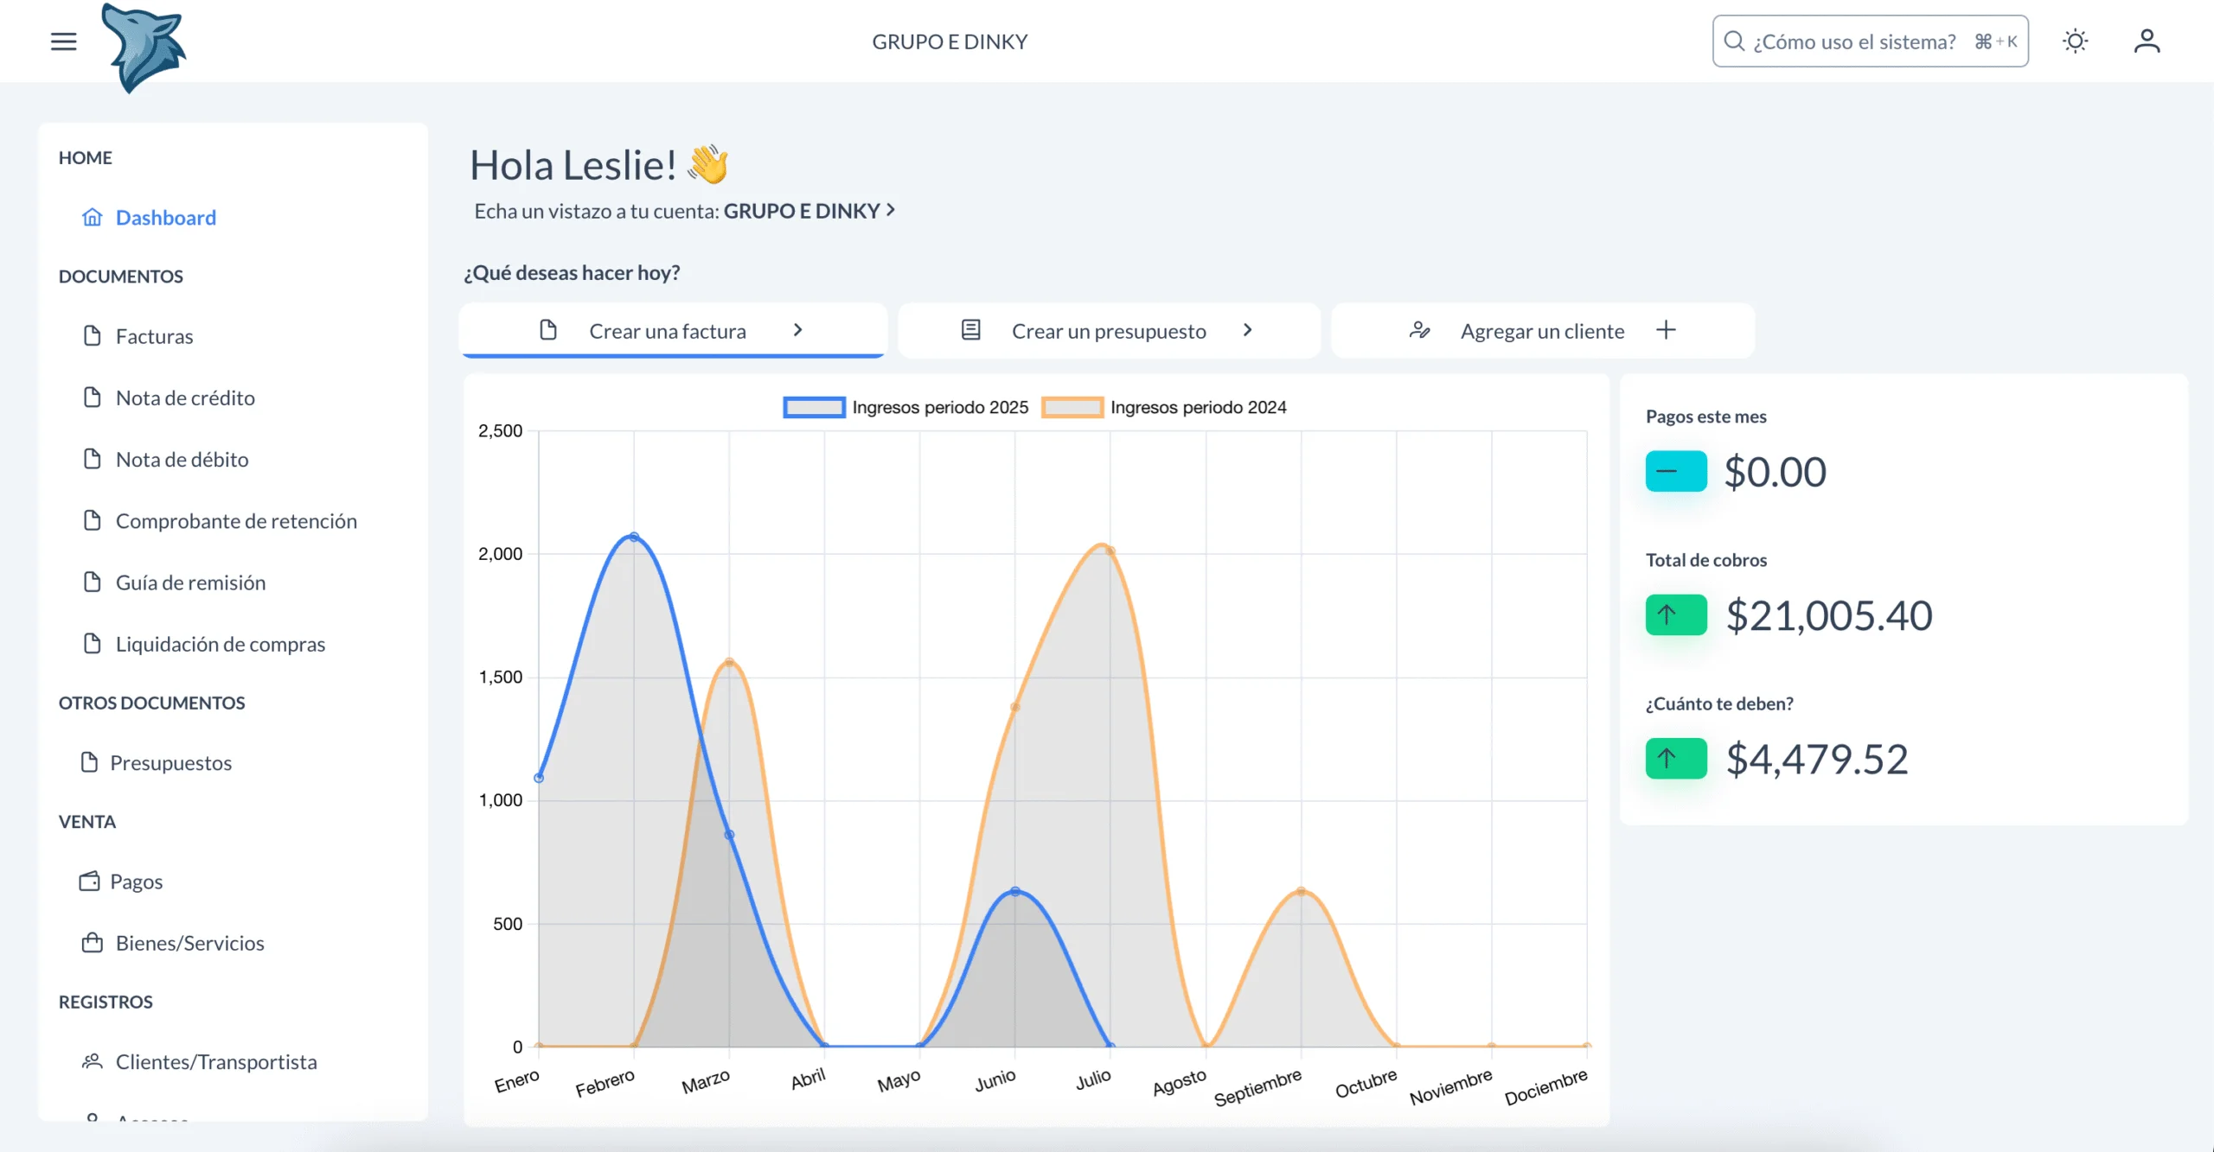
Task: Open Nota de crédito menu item
Action: [x=185, y=398]
